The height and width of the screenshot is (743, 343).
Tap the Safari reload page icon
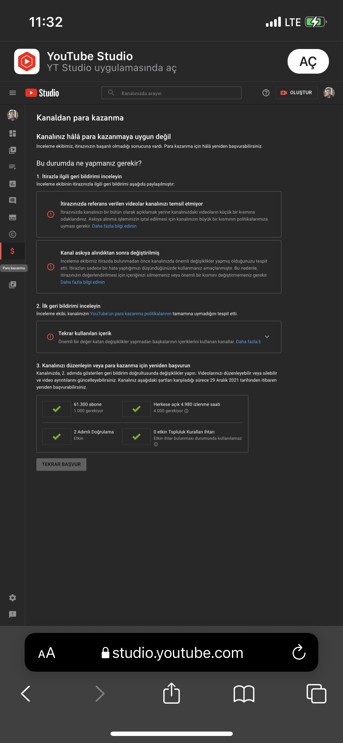[x=299, y=652]
